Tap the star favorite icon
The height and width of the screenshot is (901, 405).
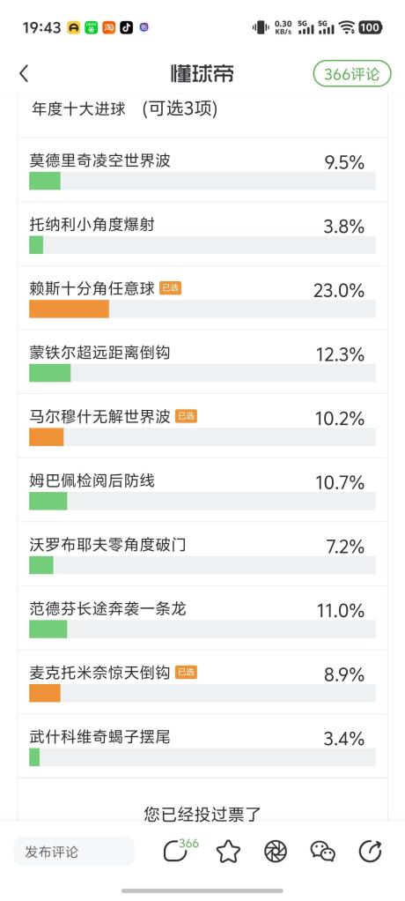(x=228, y=852)
